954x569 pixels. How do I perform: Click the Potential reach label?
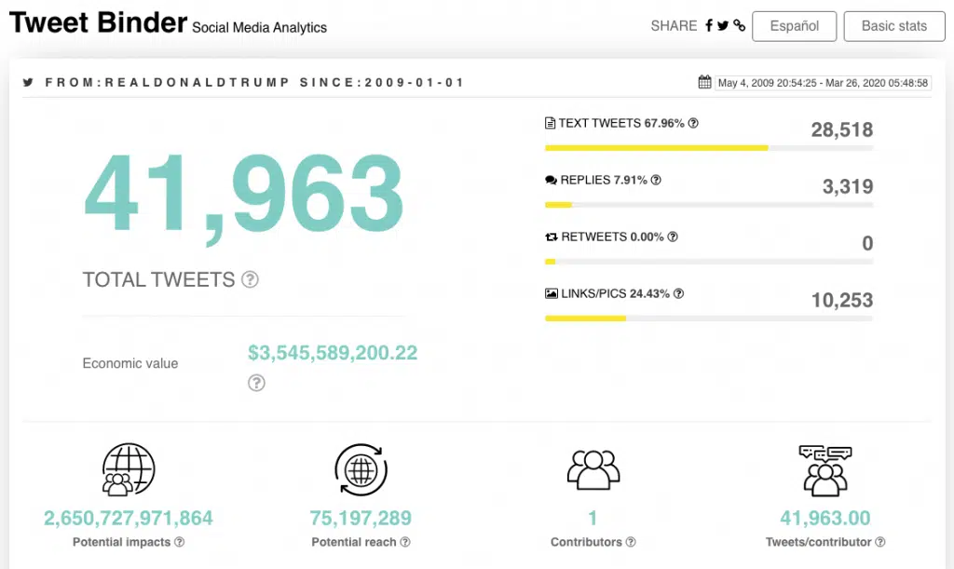tap(354, 542)
